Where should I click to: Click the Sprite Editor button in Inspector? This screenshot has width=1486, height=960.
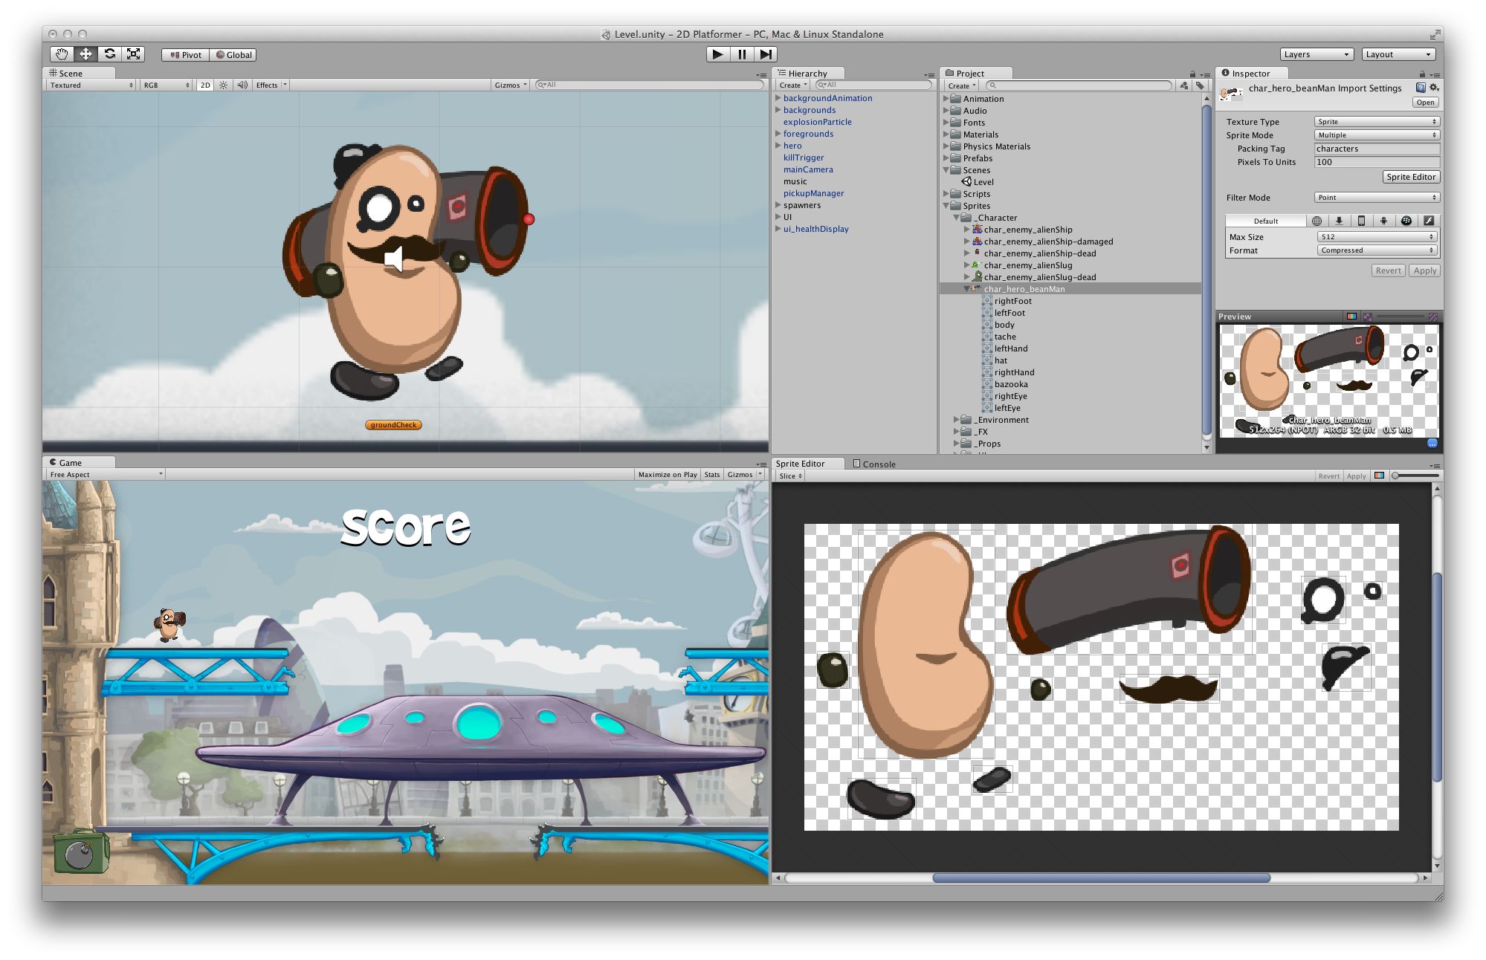pyautogui.click(x=1410, y=177)
